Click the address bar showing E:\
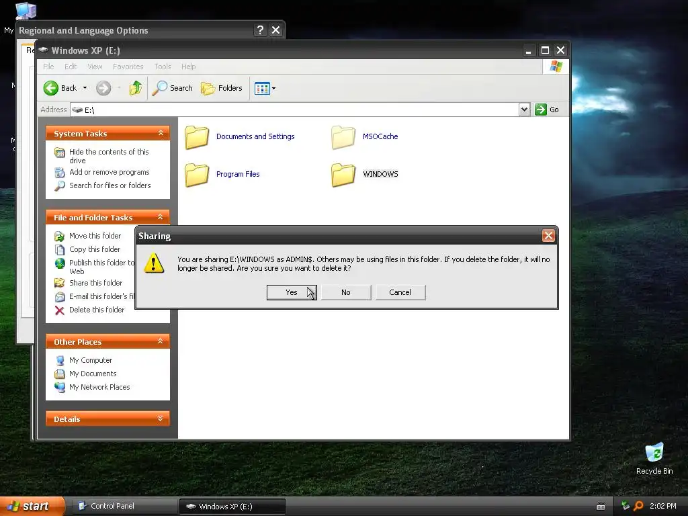Viewport: 688px width, 516px height. pyautogui.click(x=294, y=110)
